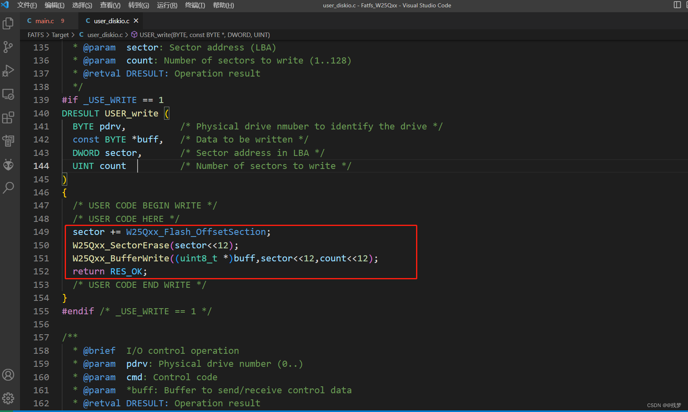Screen dimensions: 688x412
Task: Click '@brief' on line 158
Action: [x=99, y=351]
